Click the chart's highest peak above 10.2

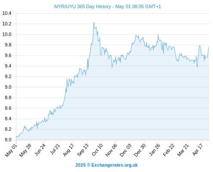click(x=94, y=22)
